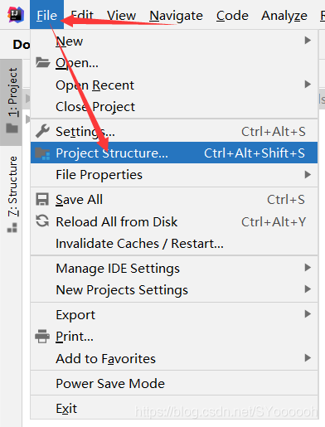Click the IntelliJ IDEA logo icon
The image size is (325, 427).
pyautogui.click(x=16, y=15)
